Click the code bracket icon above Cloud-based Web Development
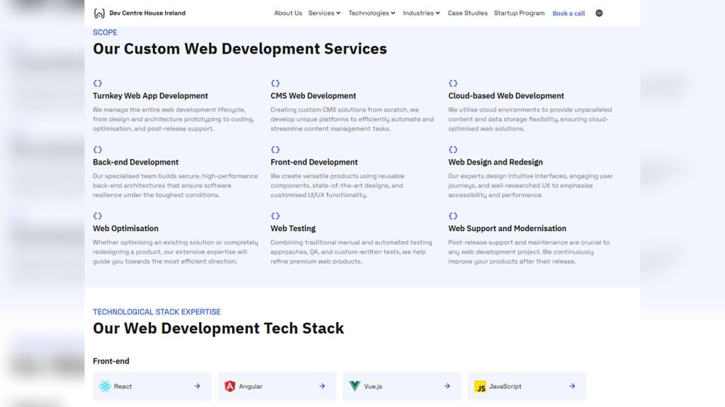 [x=453, y=83]
